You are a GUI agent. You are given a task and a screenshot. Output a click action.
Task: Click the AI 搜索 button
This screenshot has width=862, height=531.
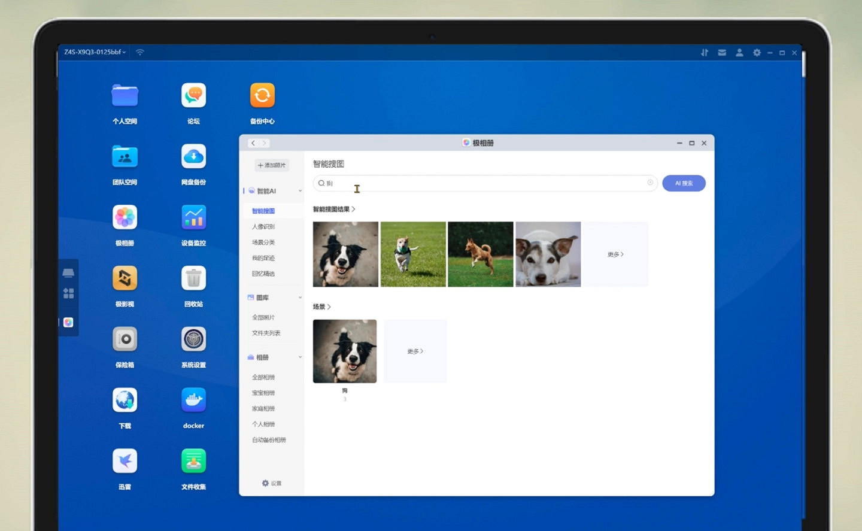(x=684, y=183)
